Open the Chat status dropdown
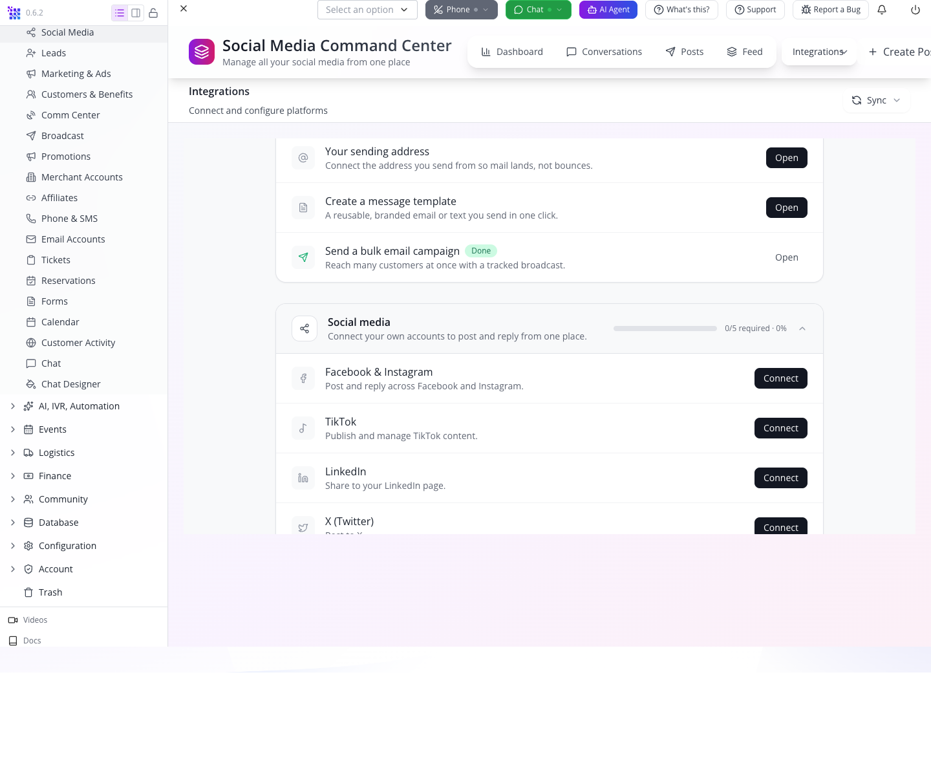The height and width of the screenshot is (776, 931). (539, 10)
